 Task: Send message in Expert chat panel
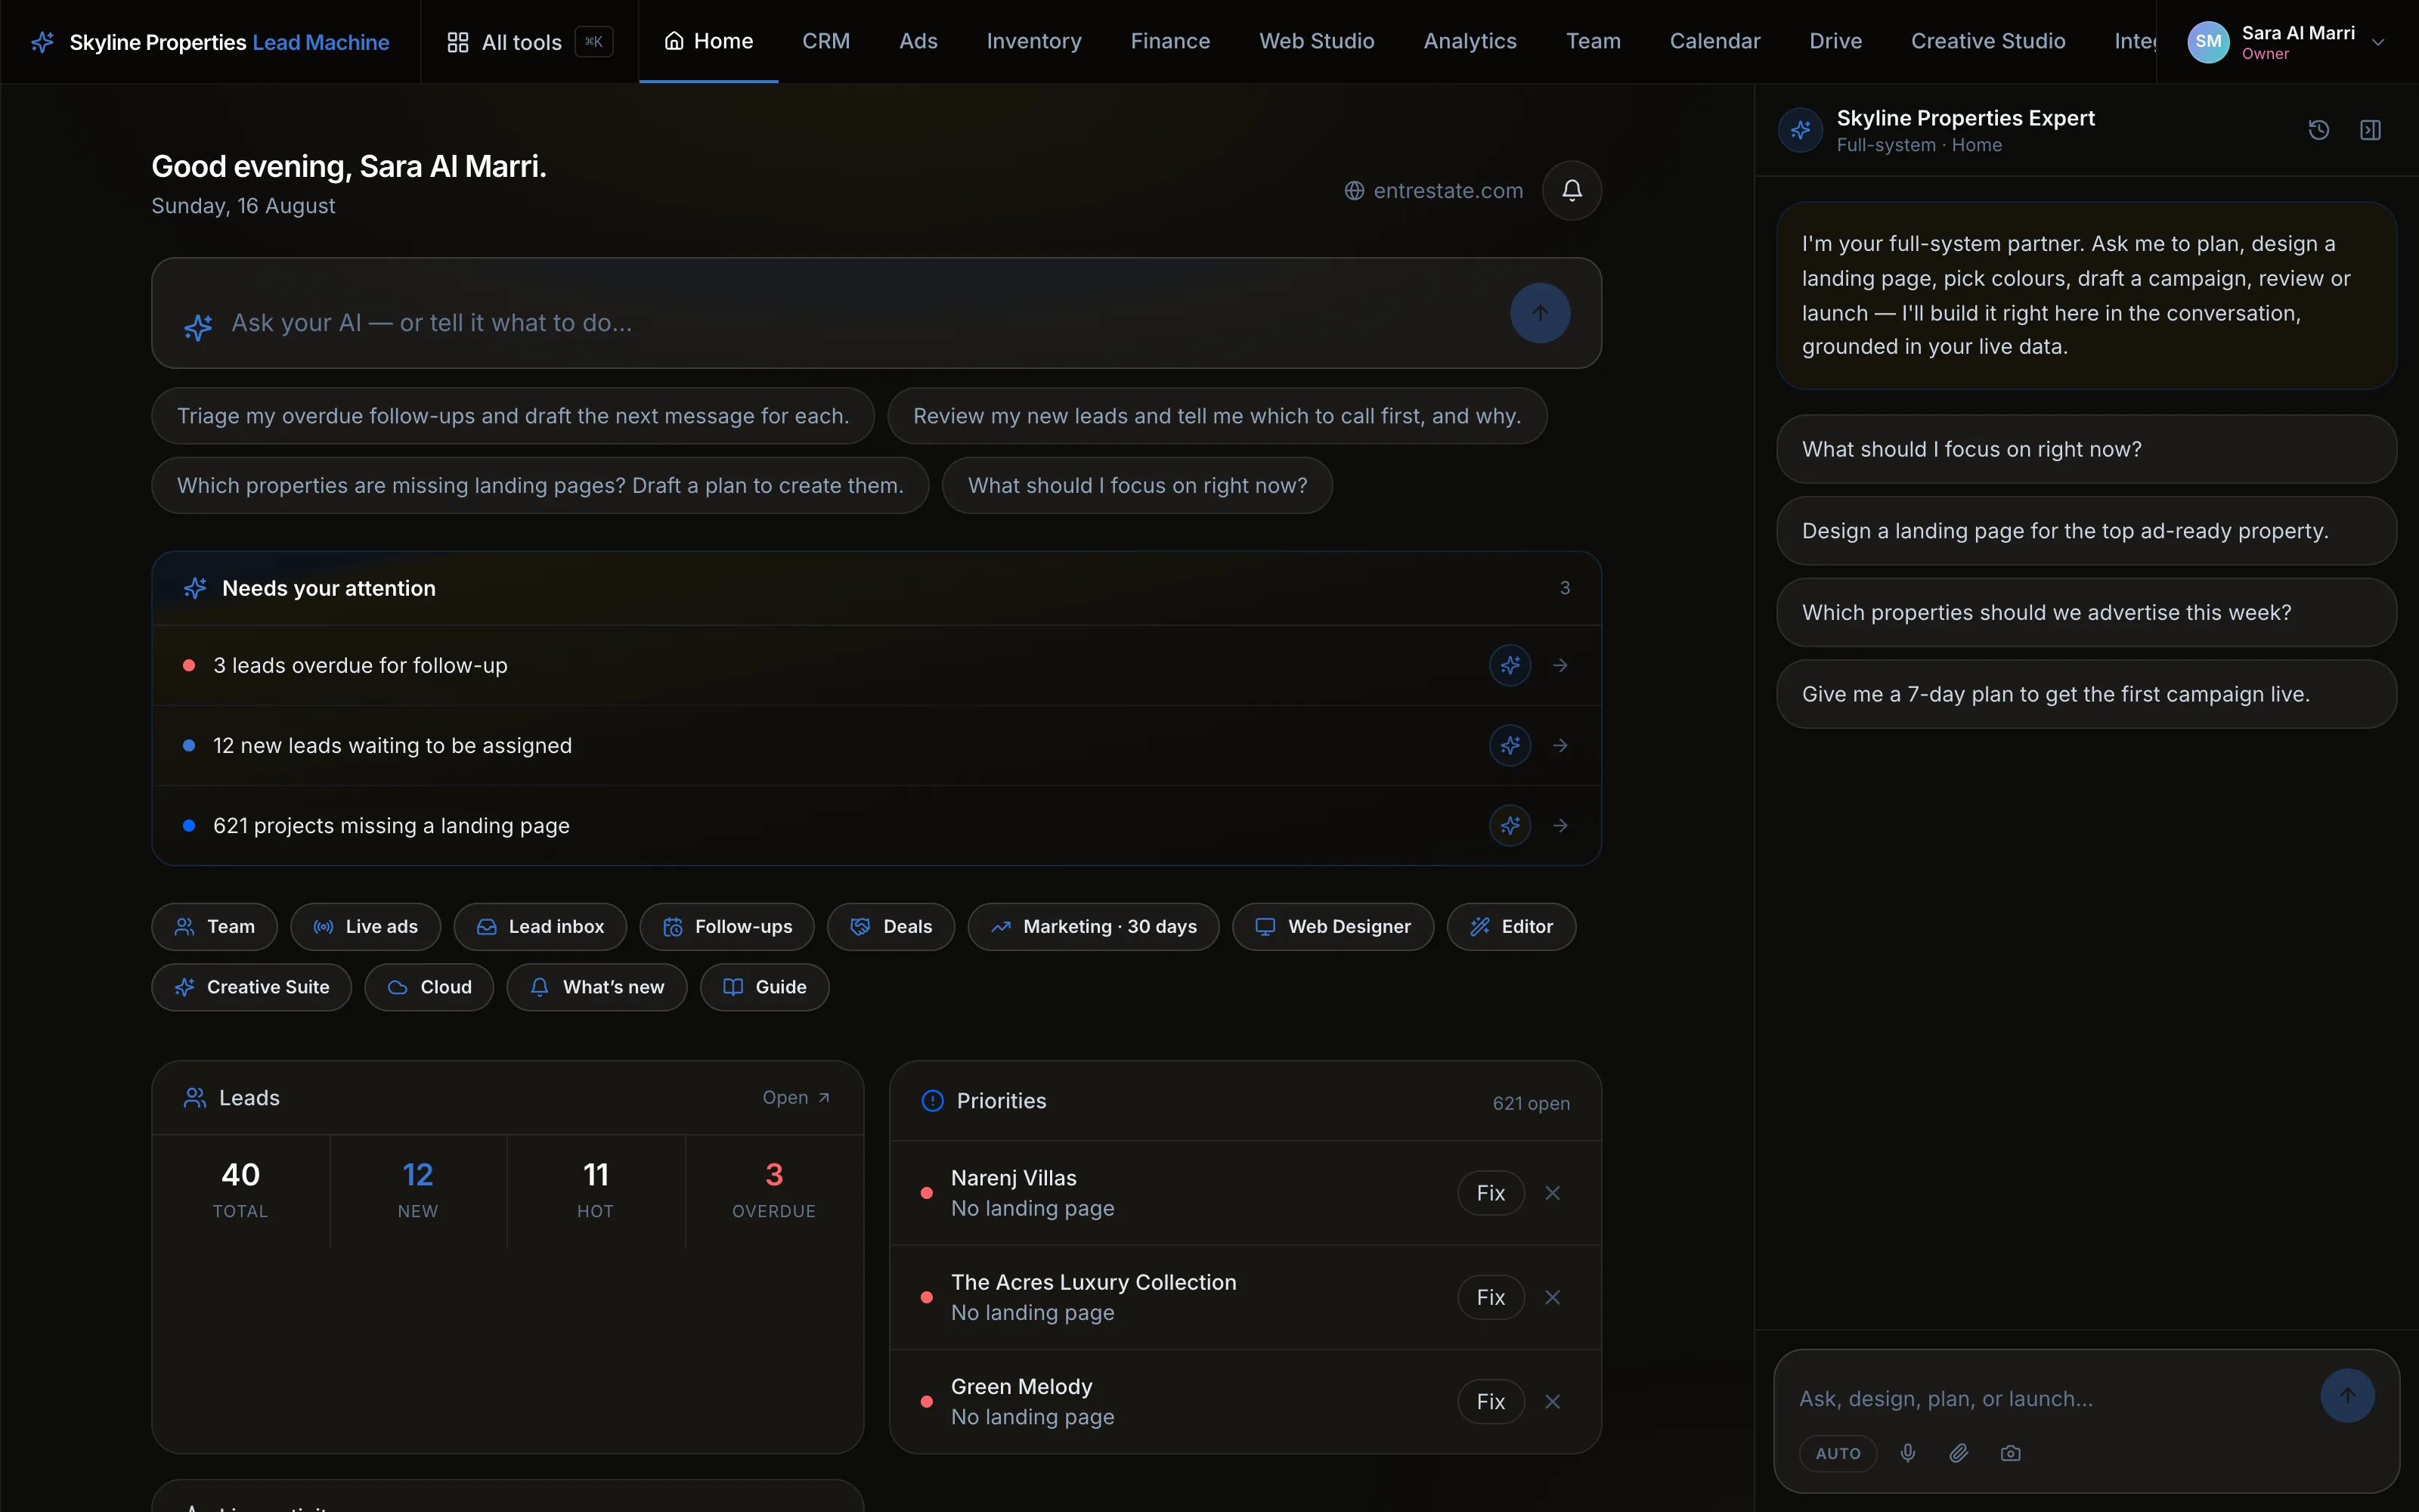[x=2347, y=1396]
